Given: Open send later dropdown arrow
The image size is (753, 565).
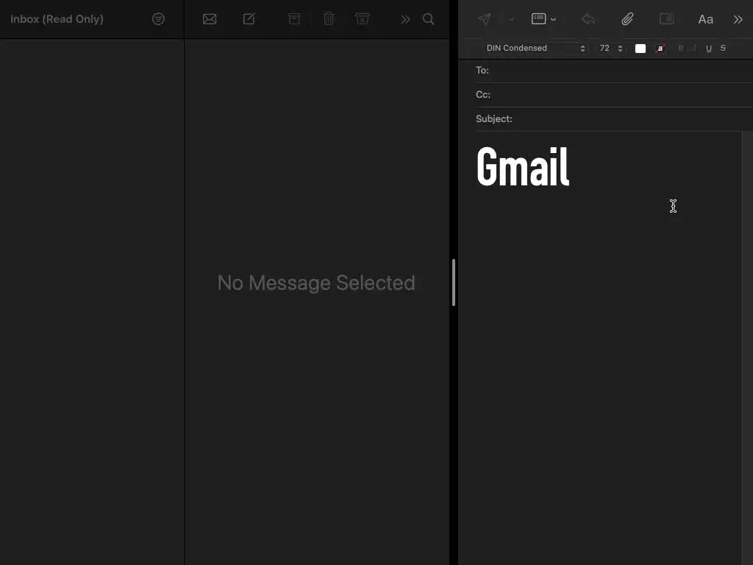Looking at the screenshot, I should [x=512, y=19].
